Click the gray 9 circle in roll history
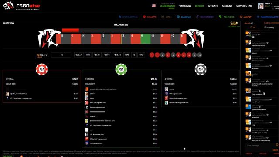This screenshot has width=279, height=157. 194,55
